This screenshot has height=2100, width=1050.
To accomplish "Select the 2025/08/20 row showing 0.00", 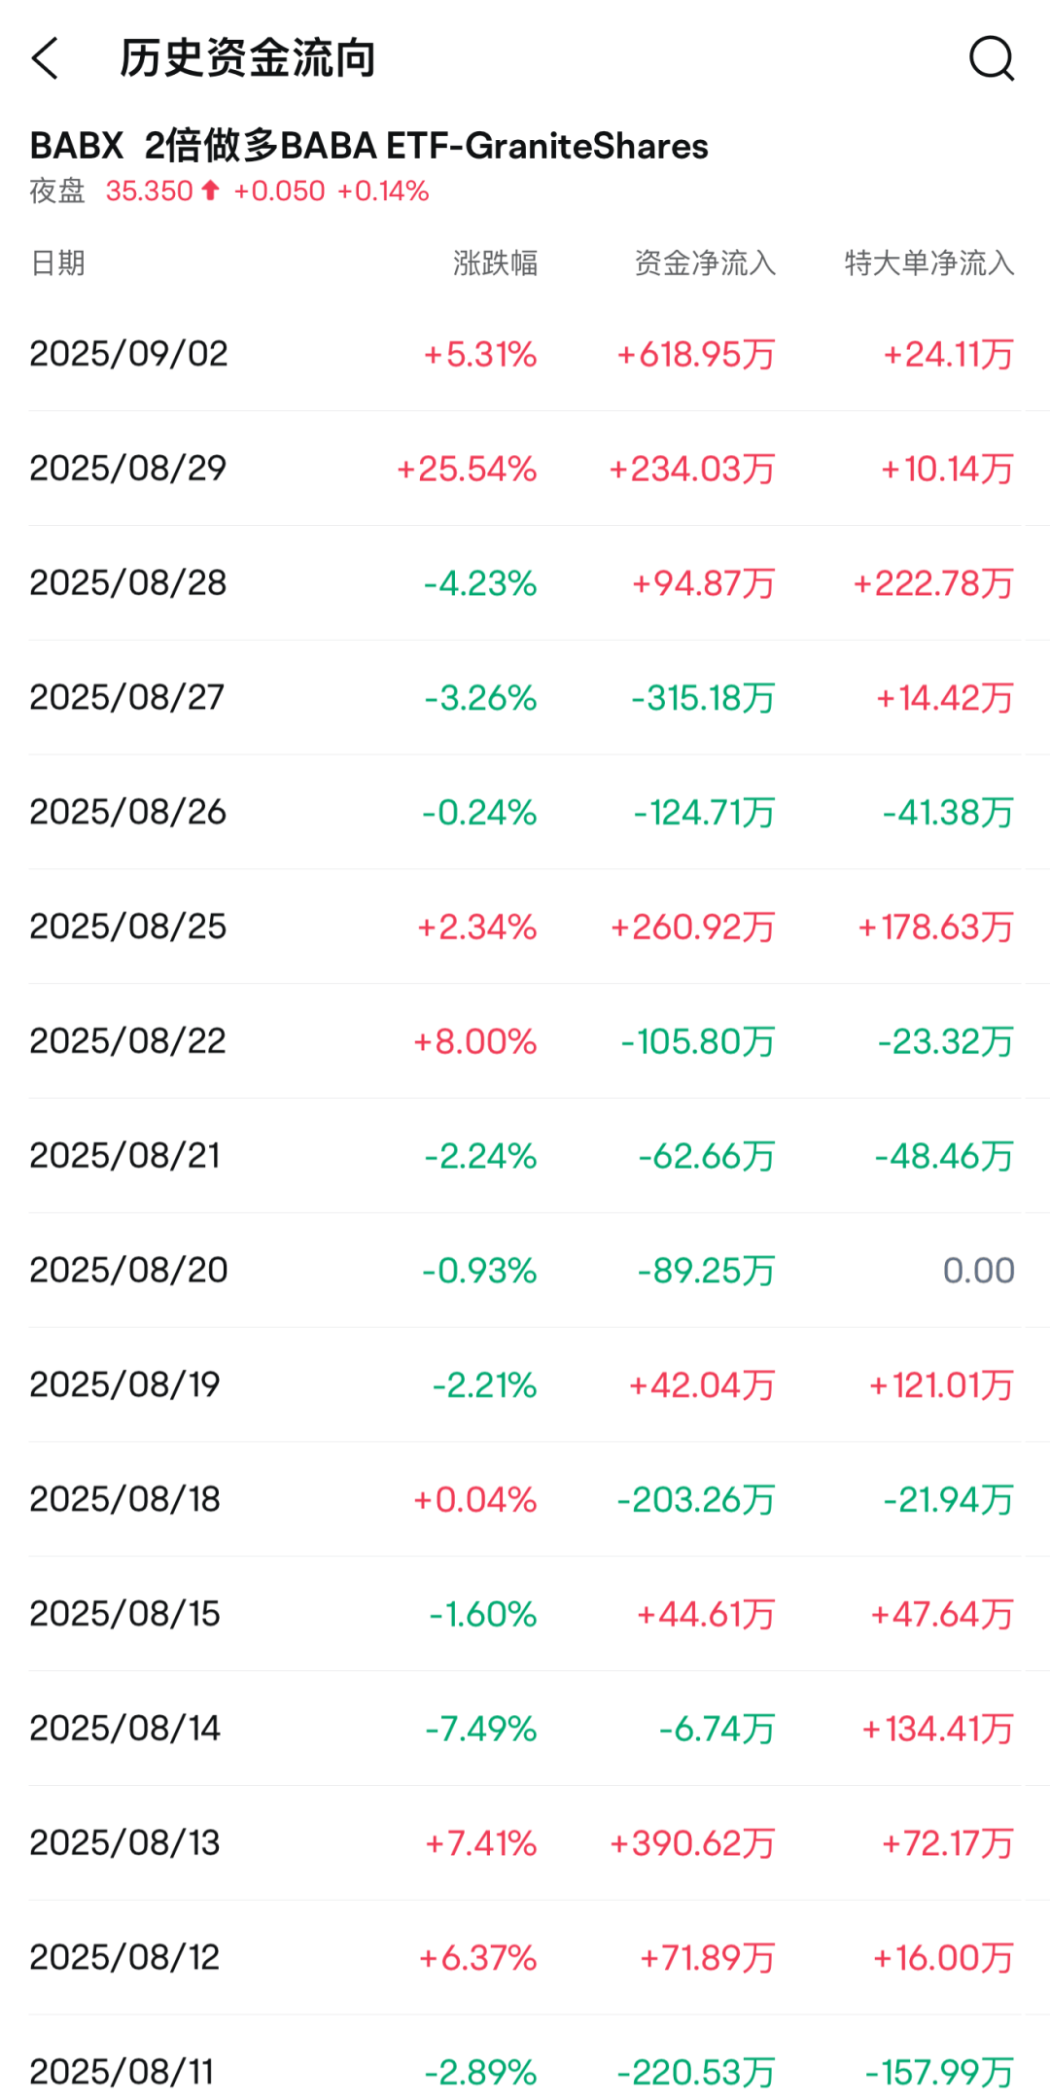I will point(129,1269).
